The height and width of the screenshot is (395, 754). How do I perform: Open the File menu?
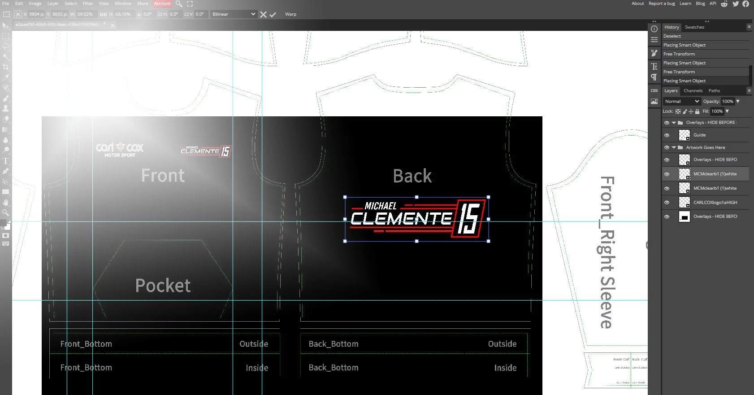click(x=6, y=4)
